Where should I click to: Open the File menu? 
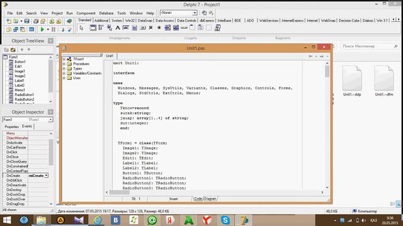click(10, 13)
